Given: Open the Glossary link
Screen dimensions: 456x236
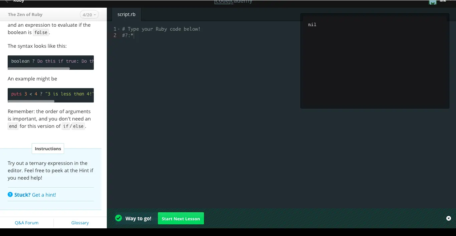Looking at the screenshot, I should pos(80,223).
